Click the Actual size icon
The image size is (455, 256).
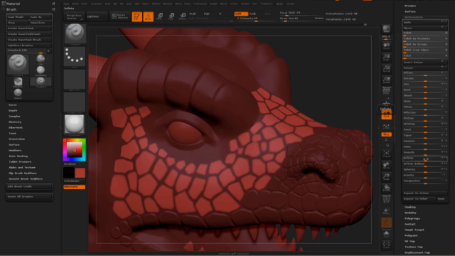tap(386, 69)
